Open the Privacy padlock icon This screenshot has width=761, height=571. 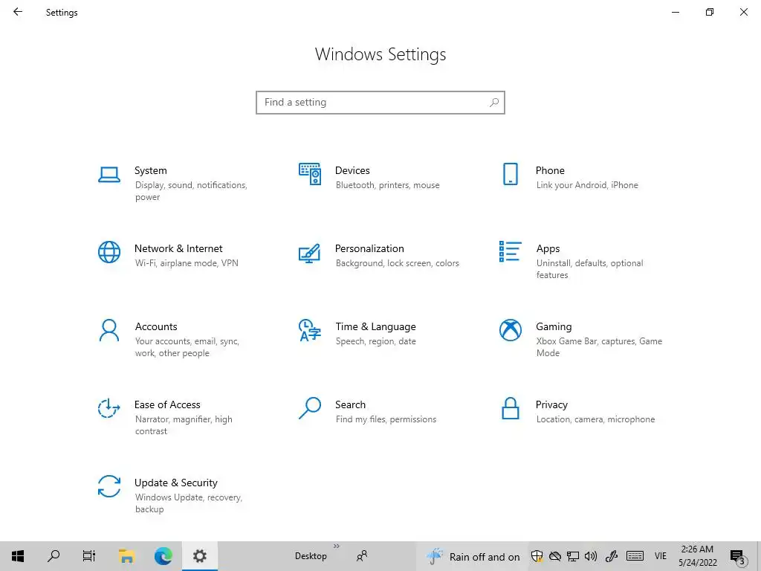510,408
